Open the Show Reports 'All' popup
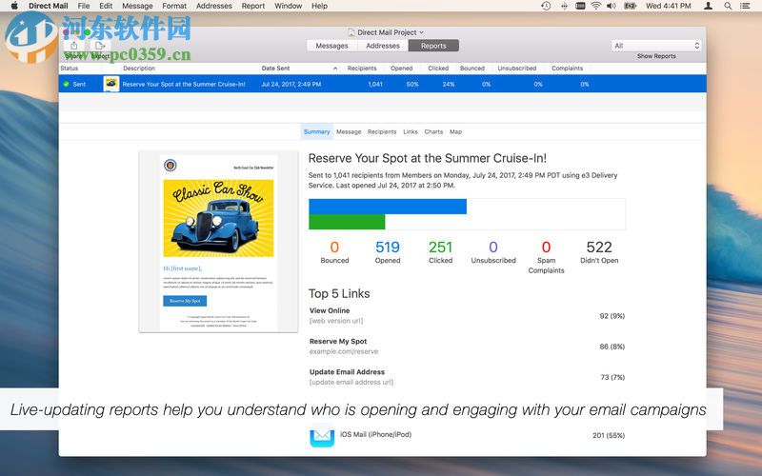Screen dimensions: 762x476 [656, 45]
